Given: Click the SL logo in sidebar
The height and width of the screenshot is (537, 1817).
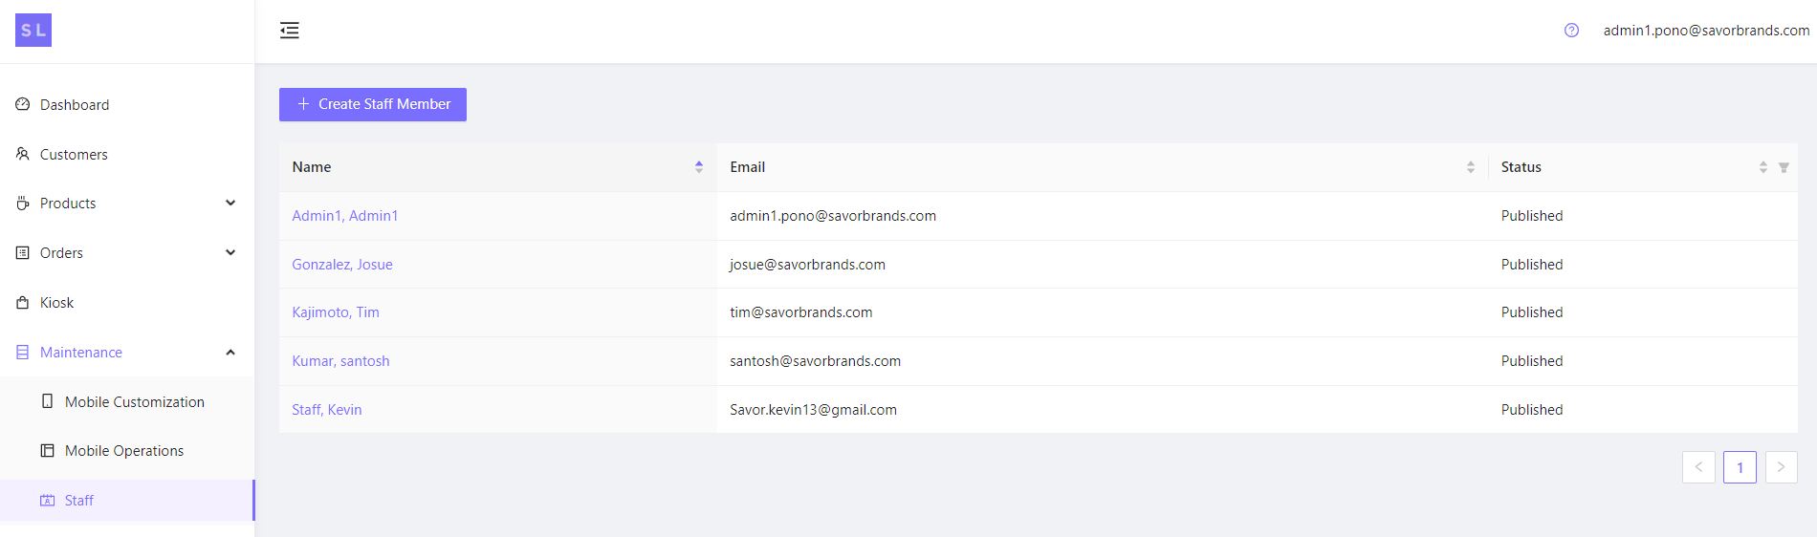Looking at the screenshot, I should pos(33,31).
